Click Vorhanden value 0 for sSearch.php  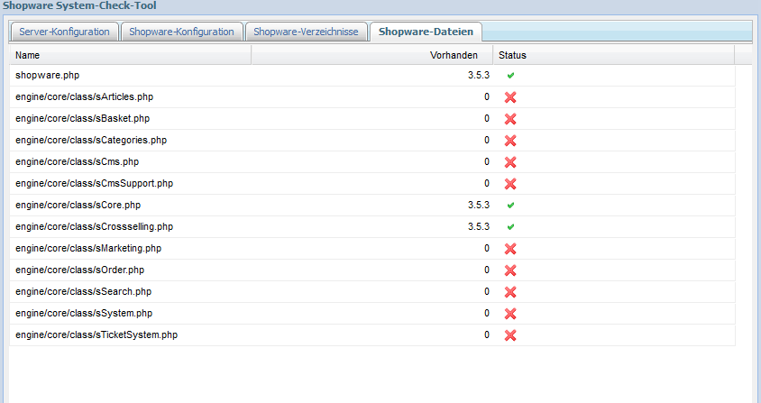tap(487, 291)
